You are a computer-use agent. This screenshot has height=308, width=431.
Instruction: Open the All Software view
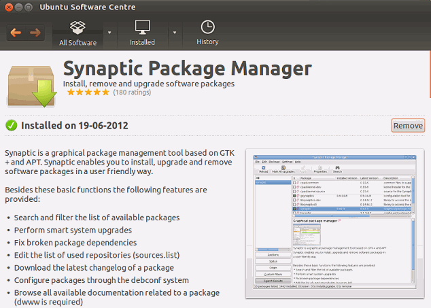[x=77, y=33]
